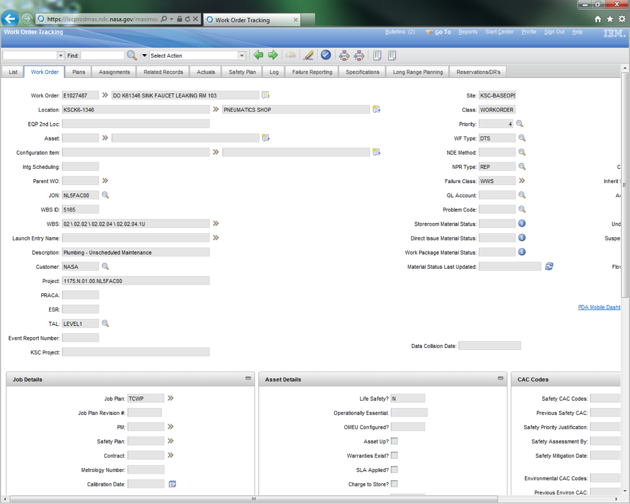Open the Problem Code lookup magnifier
Image resolution: width=630 pixels, height=504 pixels.
[x=522, y=209]
